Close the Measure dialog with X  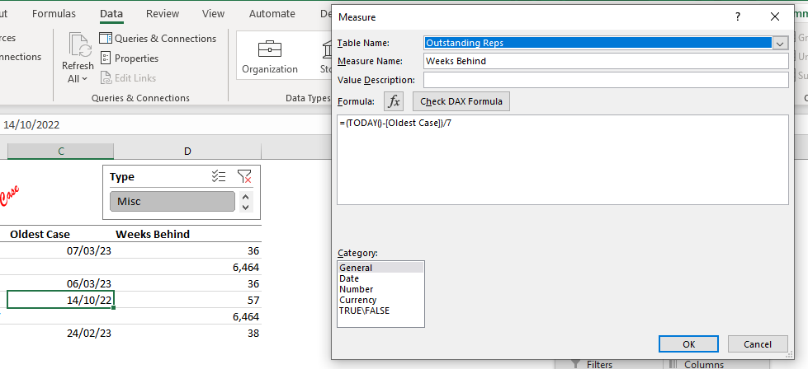click(x=774, y=17)
